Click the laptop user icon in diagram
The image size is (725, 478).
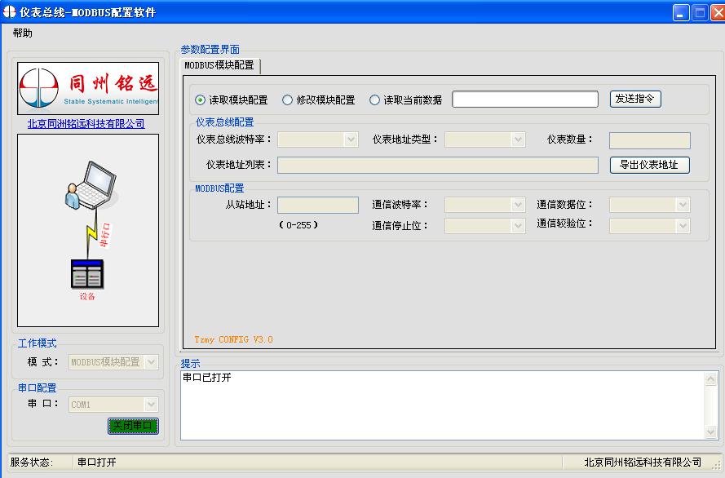pos(91,185)
